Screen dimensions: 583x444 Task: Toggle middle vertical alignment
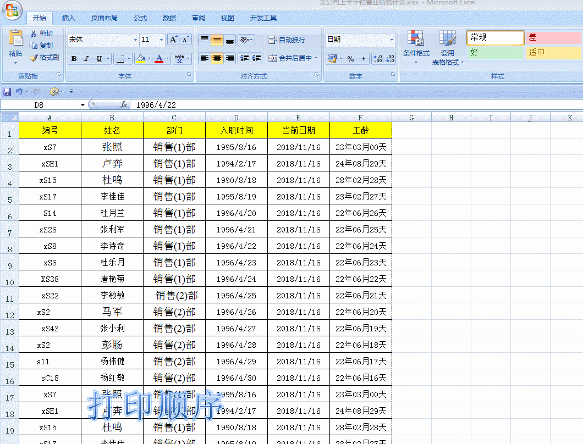click(217, 40)
